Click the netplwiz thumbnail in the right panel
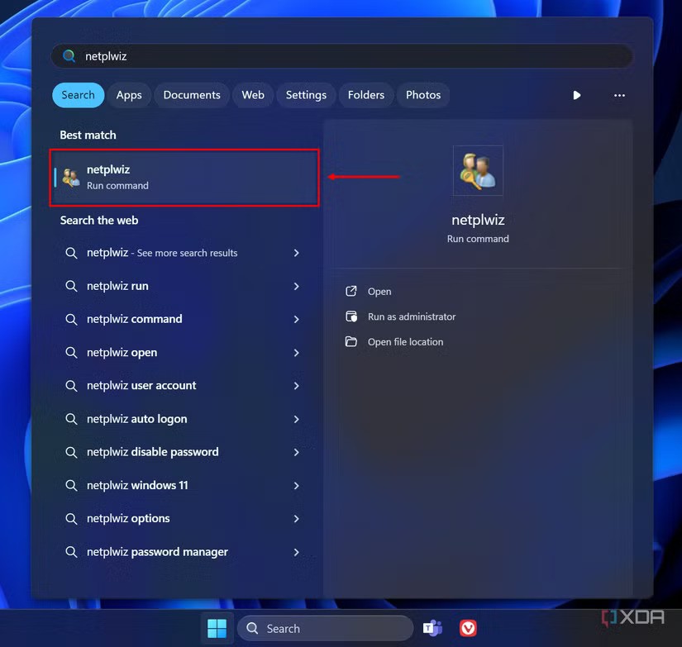The width and height of the screenshot is (682, 647). [478, 170]
